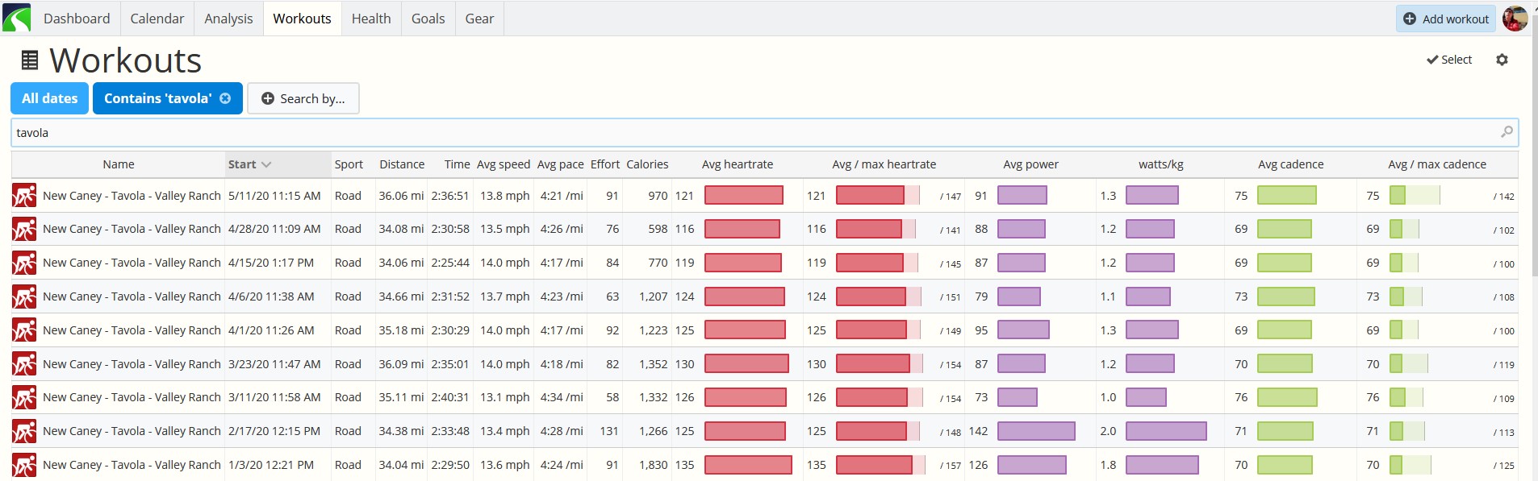Viewport: 1538px width, 481px height.
Task: Click the Add workout button
Action: (1446, 19)
